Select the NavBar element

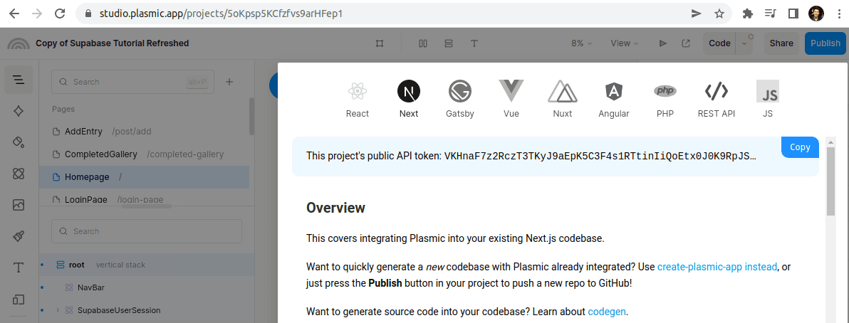pos(146,287)
